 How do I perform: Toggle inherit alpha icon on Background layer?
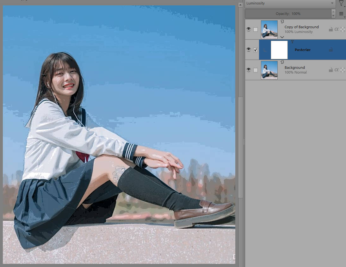click(x=337, y=70)
